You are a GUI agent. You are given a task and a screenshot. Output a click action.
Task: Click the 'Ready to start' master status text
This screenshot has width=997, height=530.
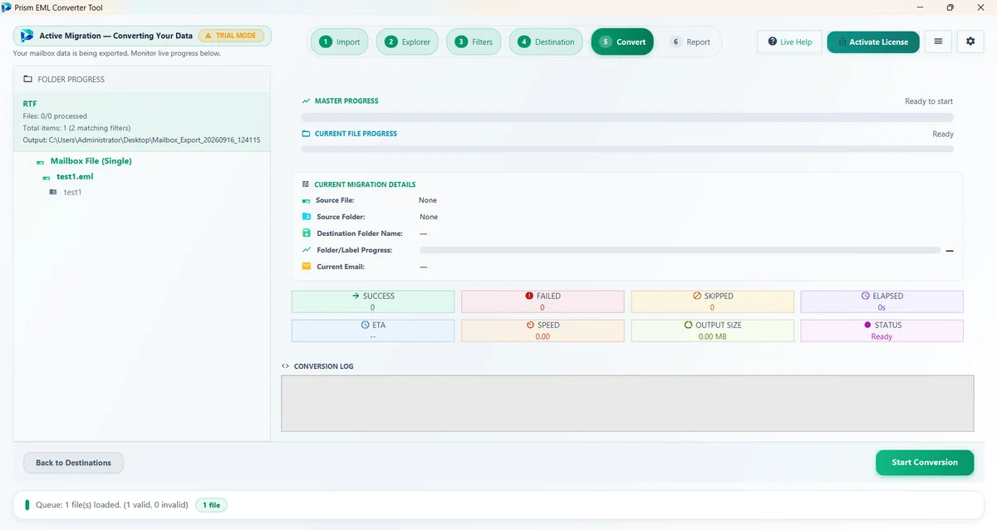coord(929,101)
